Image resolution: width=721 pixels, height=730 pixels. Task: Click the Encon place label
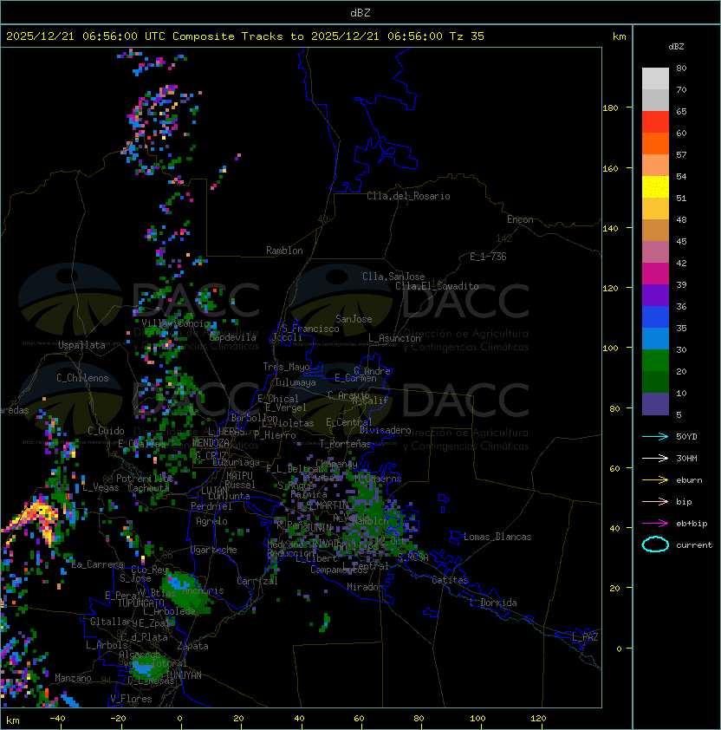(520, 219)
